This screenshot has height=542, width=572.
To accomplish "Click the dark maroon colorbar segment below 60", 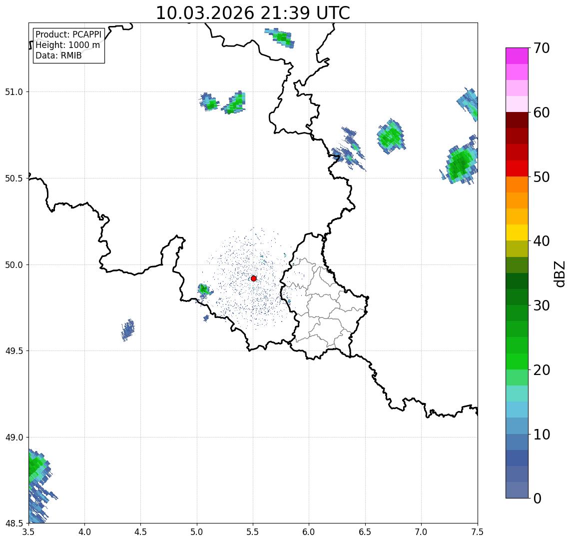I will tap(517, 120).
